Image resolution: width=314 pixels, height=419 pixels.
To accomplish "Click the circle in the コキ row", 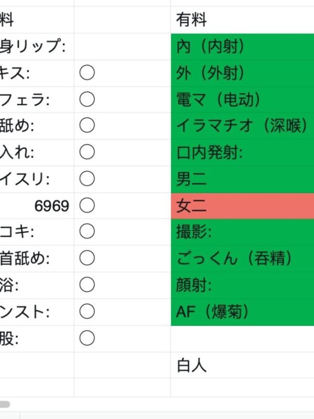I will [87, 232].
